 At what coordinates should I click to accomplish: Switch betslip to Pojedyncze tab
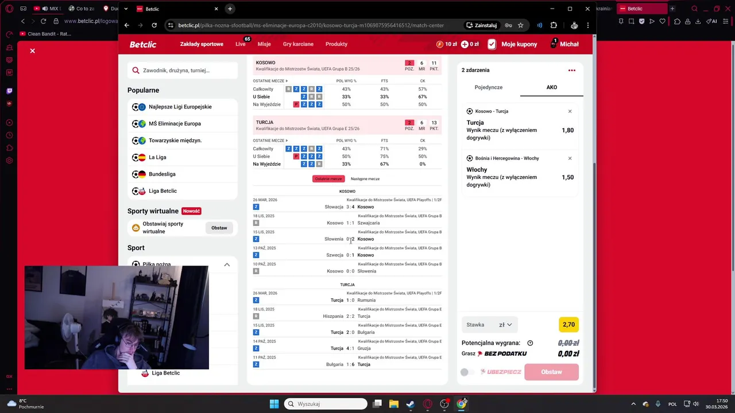click(x=489, y=87)
